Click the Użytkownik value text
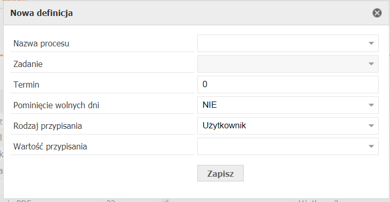Screen dimensions: 390x202 (224, 126)
